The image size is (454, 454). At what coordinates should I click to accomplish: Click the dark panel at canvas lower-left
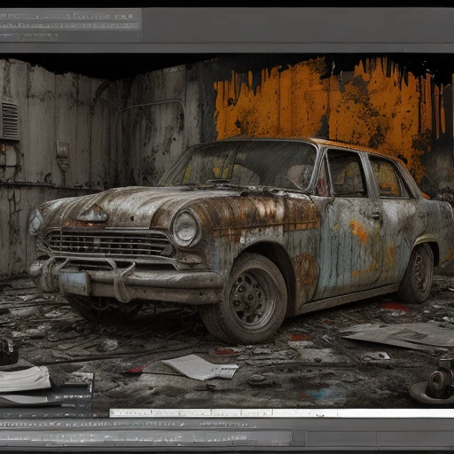[46, 396]
